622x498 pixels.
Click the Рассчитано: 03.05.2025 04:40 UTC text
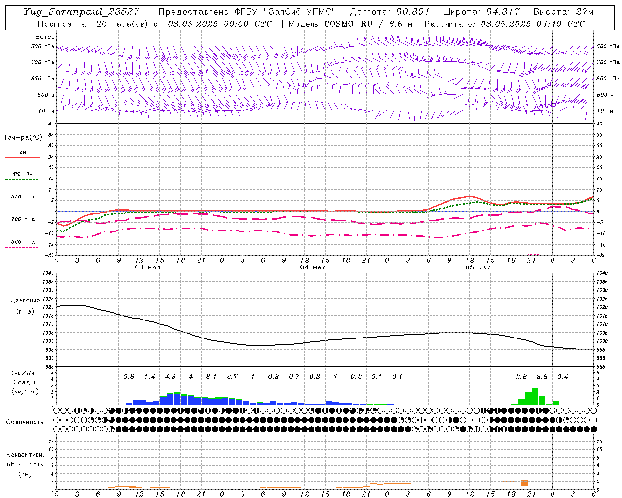[504, 24]
